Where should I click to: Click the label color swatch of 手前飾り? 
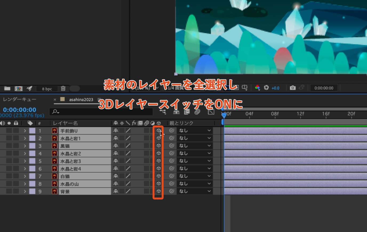pos(32,131)
